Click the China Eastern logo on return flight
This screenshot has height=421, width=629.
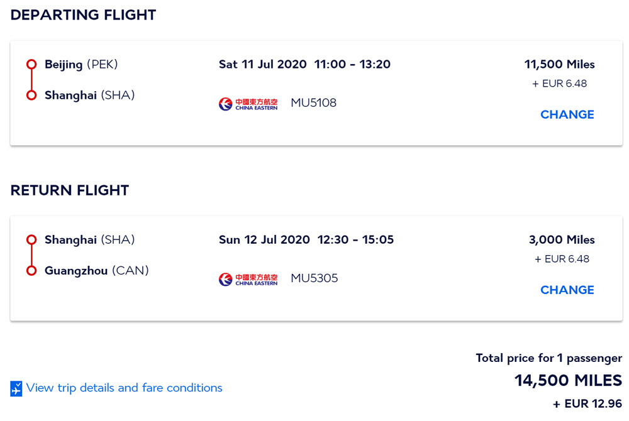(x=248, y=279)
